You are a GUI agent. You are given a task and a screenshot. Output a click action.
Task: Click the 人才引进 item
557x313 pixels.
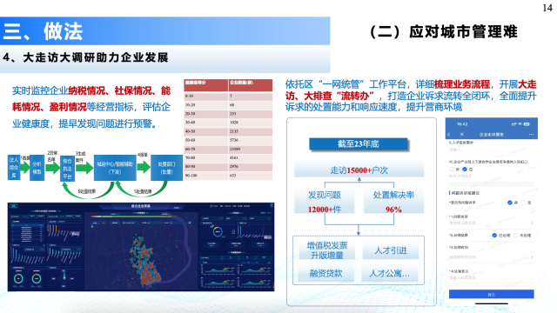(x=391, y=250)
